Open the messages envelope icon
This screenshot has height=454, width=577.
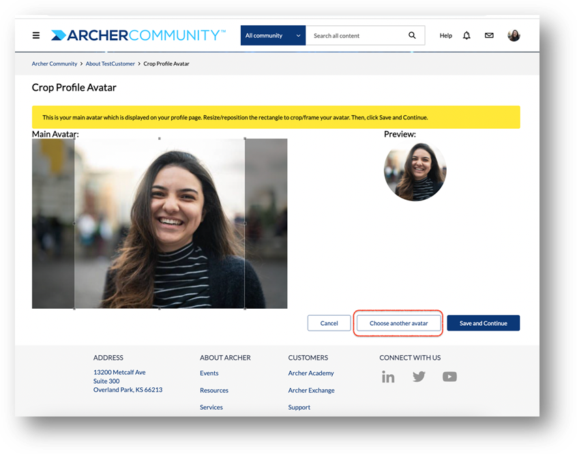coord(489,35)
